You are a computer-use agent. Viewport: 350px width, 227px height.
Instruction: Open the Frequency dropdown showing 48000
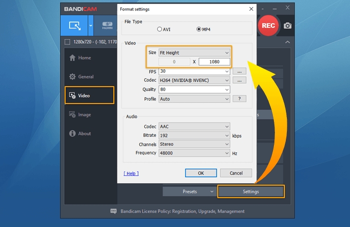pos(194,153)
